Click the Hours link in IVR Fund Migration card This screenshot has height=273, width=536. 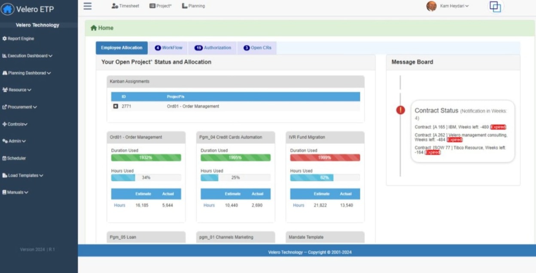[x=298, y=206]
